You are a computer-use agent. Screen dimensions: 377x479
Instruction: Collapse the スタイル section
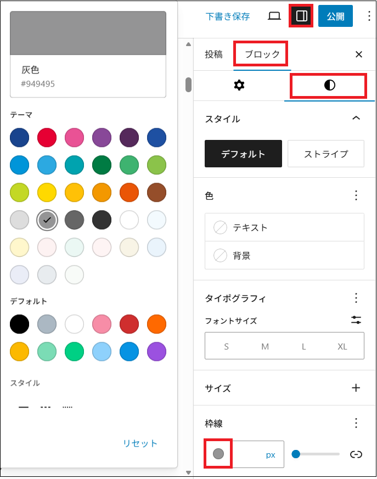point(357,118)
